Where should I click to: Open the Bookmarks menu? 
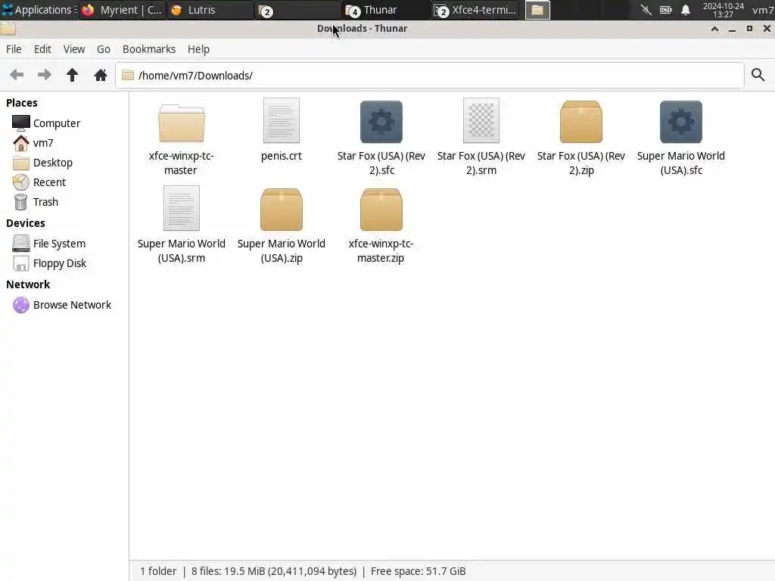149,49
